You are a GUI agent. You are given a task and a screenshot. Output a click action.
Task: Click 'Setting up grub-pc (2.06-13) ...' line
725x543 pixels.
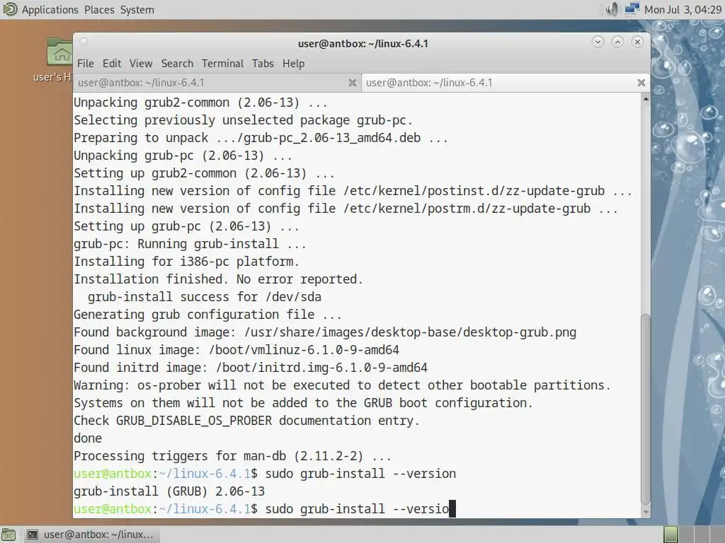point(186,226)
